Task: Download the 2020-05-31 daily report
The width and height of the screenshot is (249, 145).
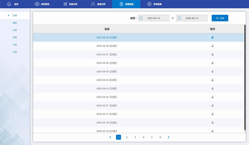Action: [213, 114]
